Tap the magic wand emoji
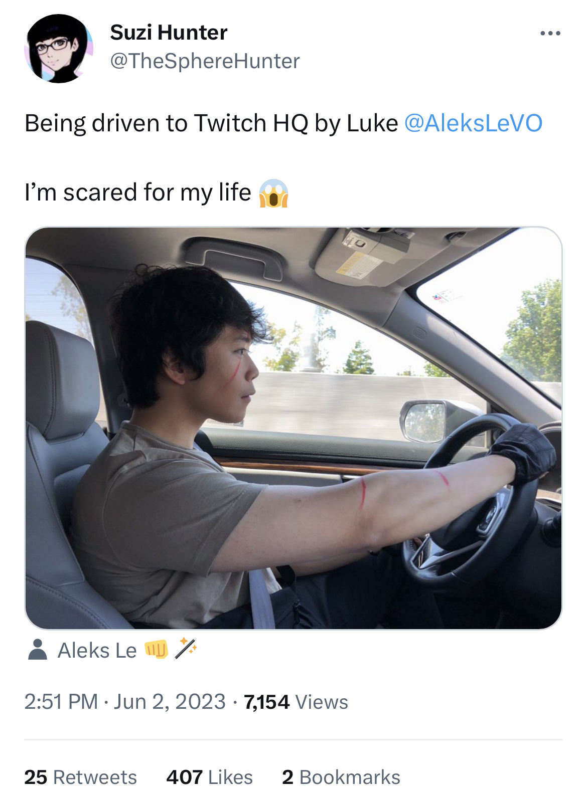The image size is (587, 800). click(186, 649)
